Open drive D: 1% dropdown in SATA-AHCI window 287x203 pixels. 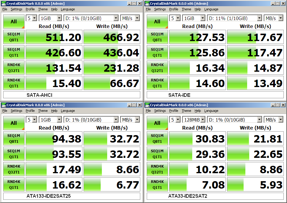pos(91,18)
